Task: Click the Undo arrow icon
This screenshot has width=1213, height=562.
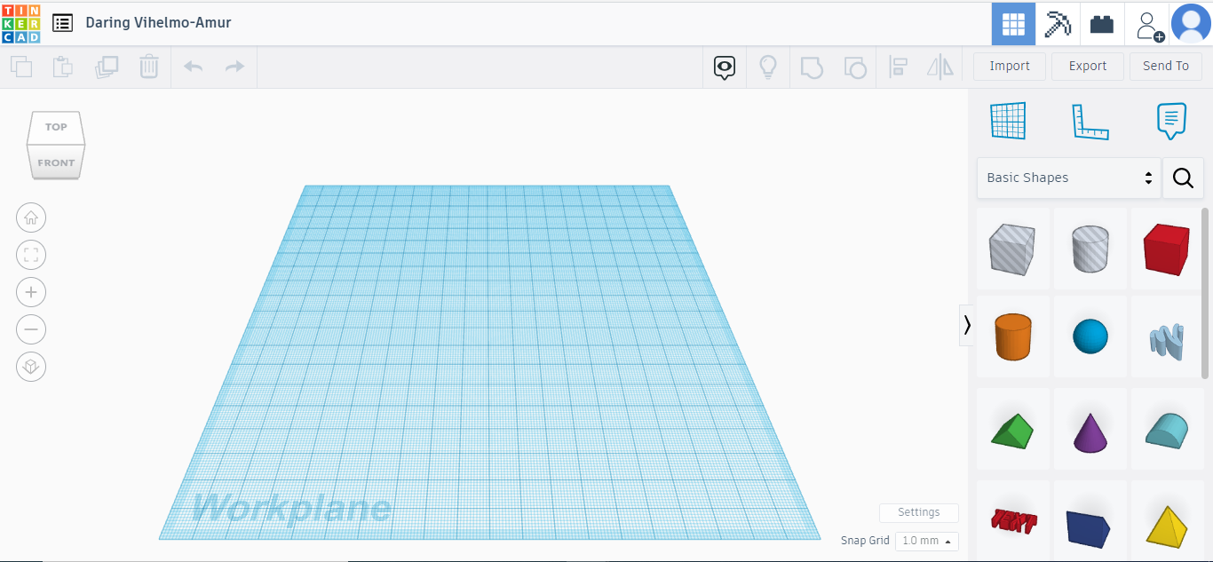Action: (x=194, y=67)
